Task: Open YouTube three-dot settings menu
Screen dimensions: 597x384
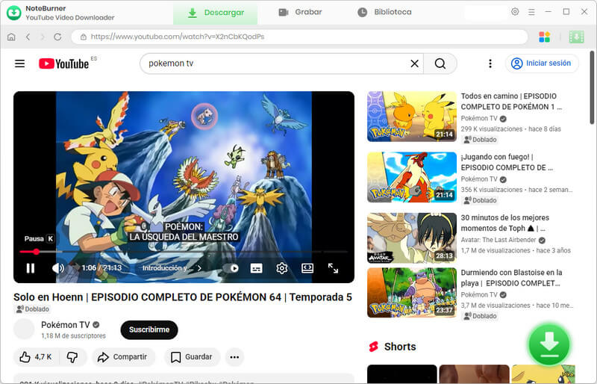Action: (x=490, y=64)
